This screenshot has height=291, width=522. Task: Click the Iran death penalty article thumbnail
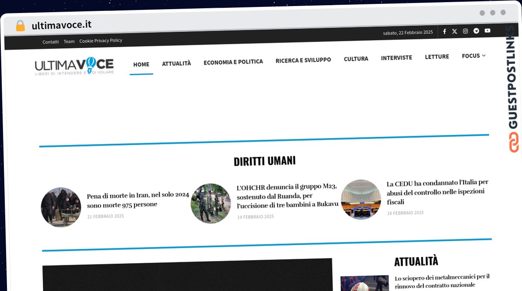pyautogui.click(x=61, y=207)
